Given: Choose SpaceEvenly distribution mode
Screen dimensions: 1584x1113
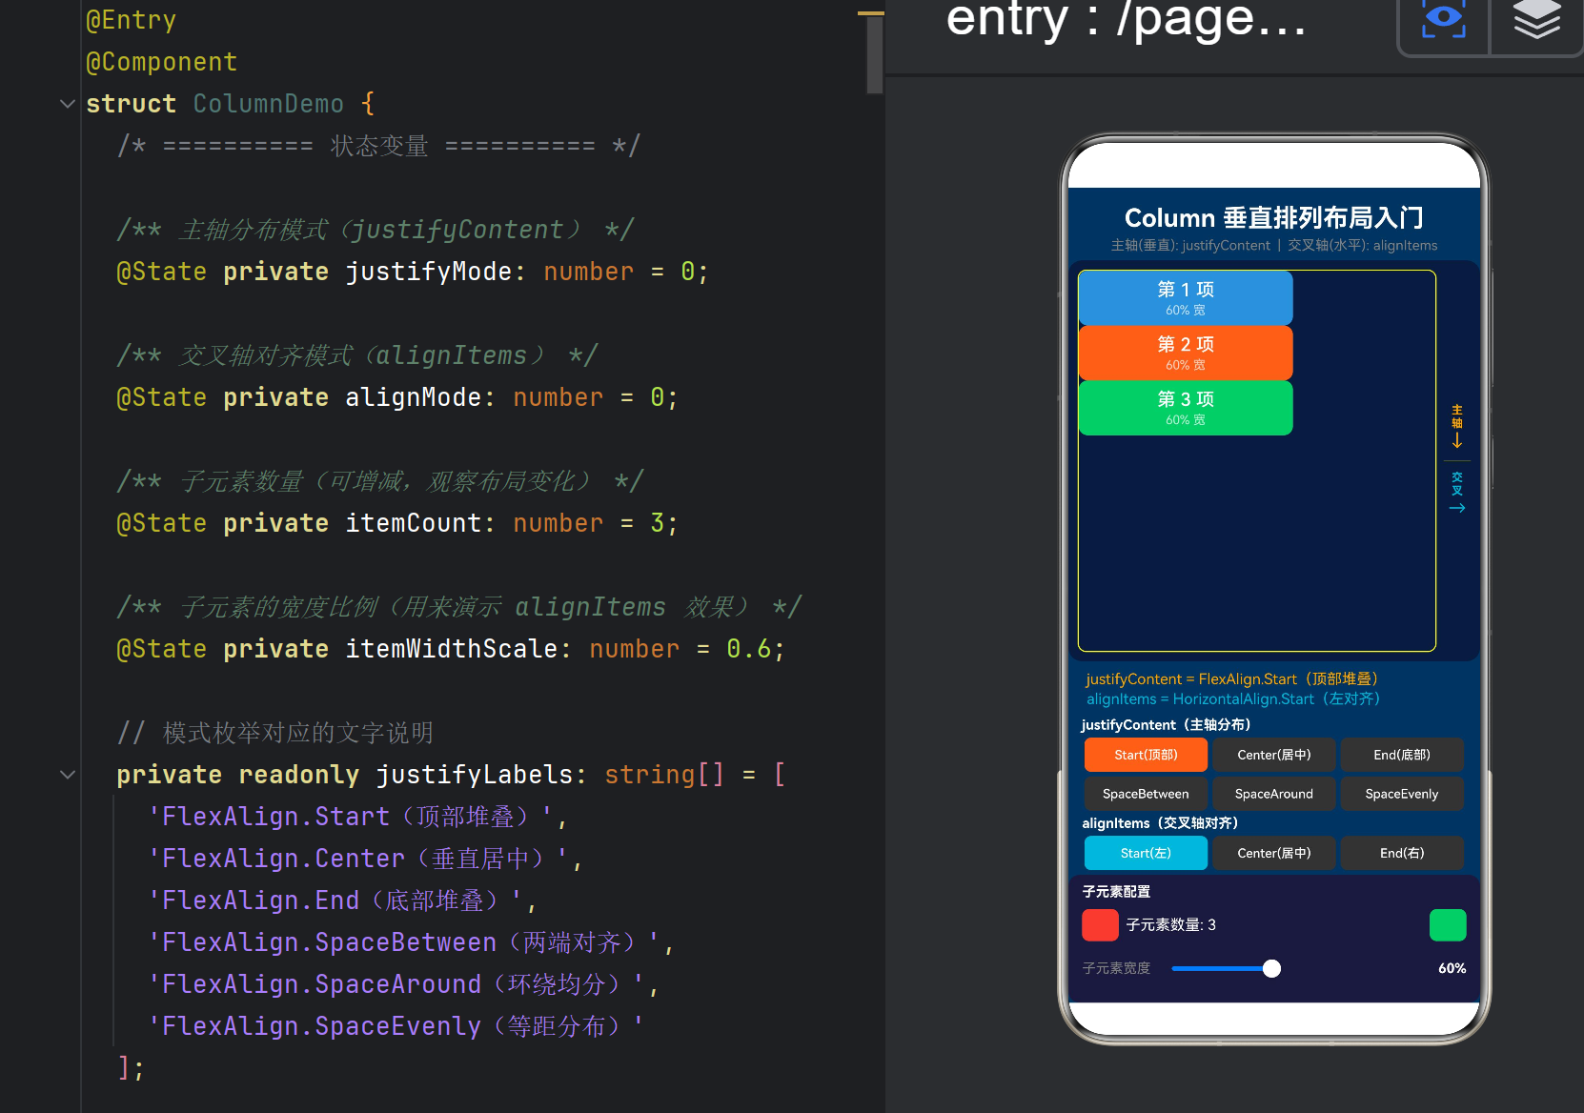Looking at the screenshot, I should (1402, 794).
